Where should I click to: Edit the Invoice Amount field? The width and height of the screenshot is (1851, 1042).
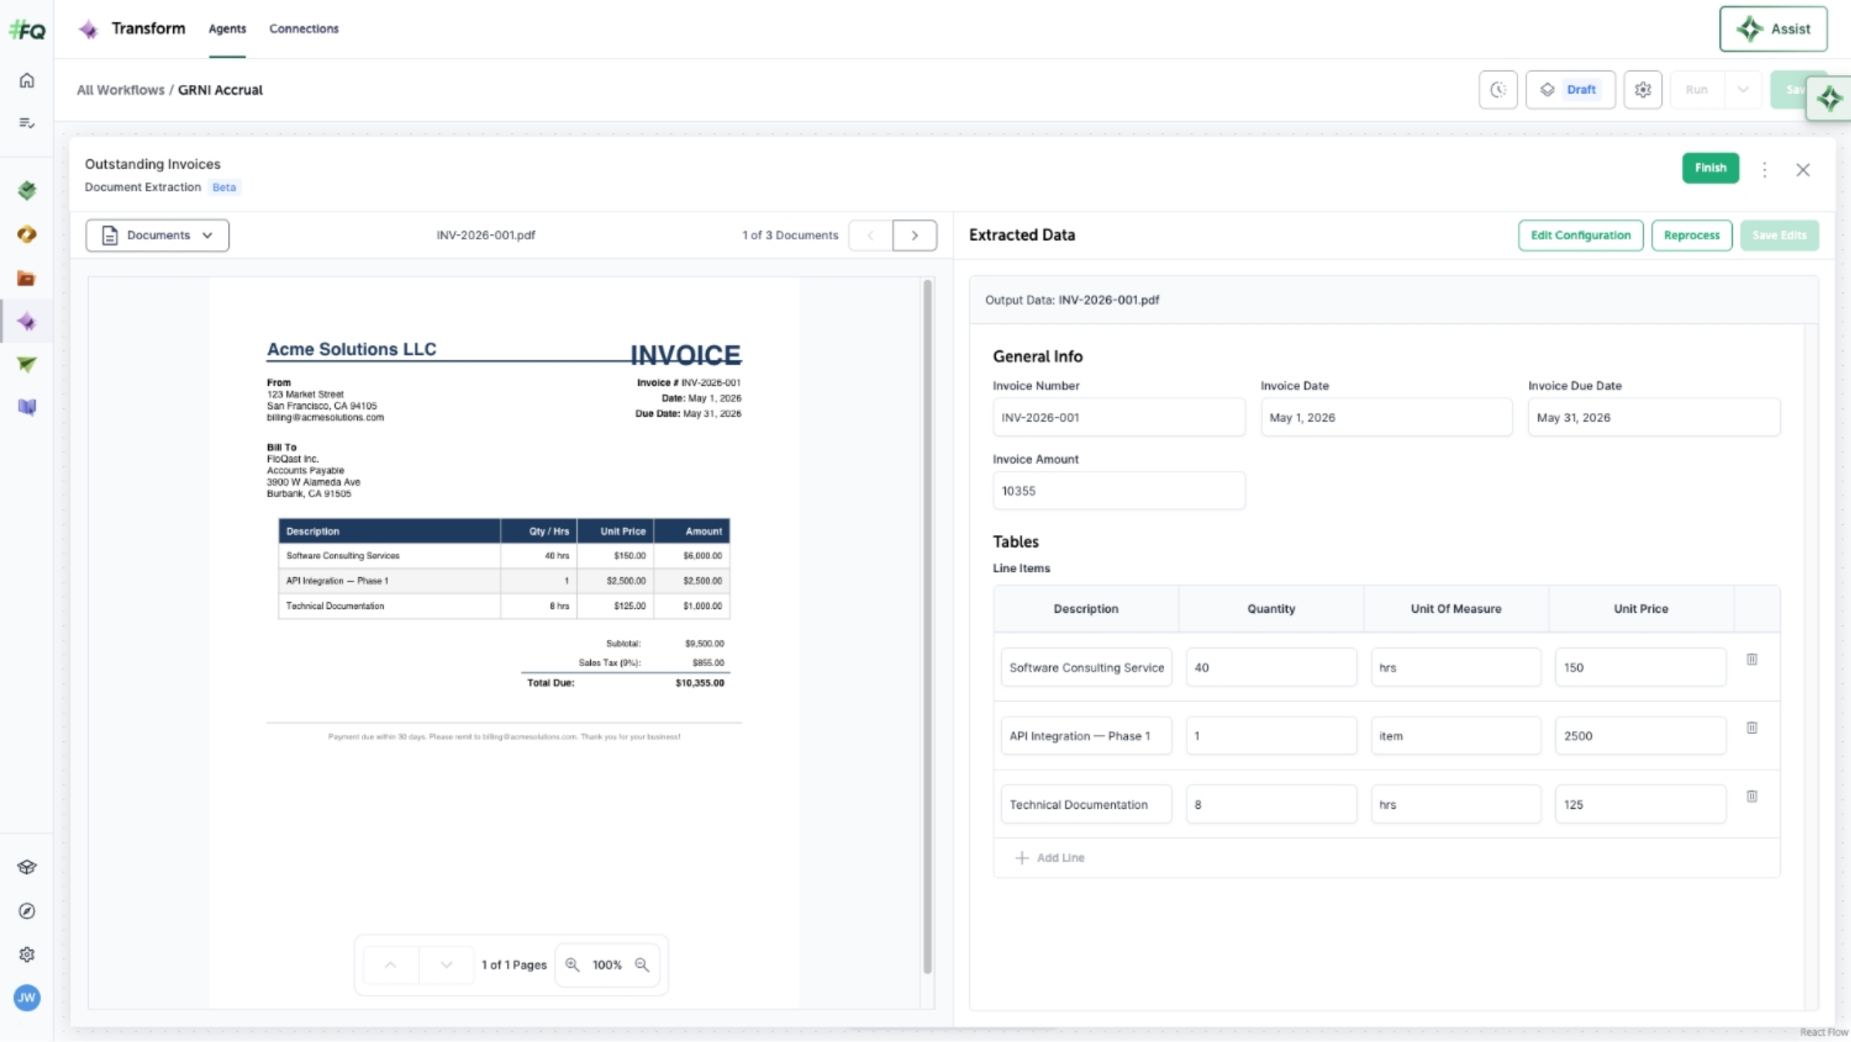pyautogui.click(x=1119, y=490)
